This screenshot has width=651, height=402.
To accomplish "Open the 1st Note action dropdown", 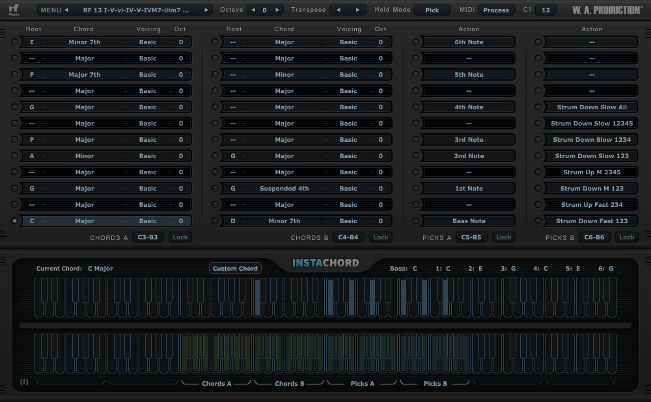I will coord(469,189).
